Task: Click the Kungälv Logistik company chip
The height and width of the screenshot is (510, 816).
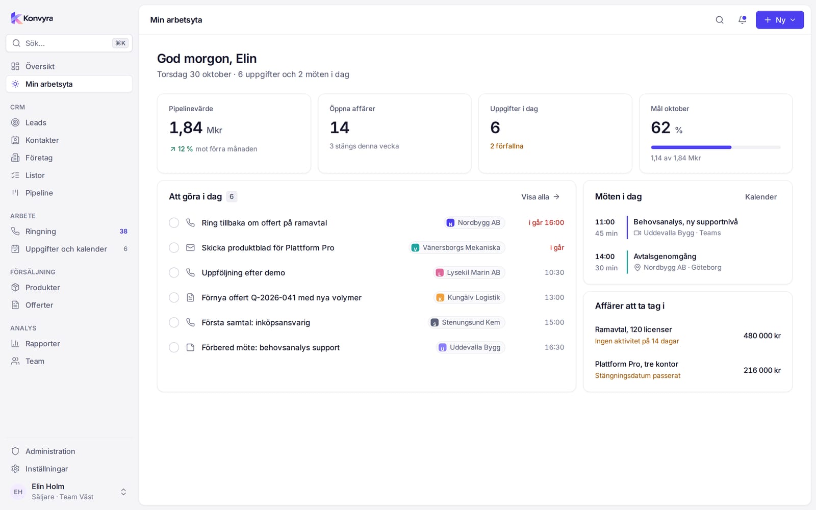Action: pyautogui.click(x=469, y=297)
